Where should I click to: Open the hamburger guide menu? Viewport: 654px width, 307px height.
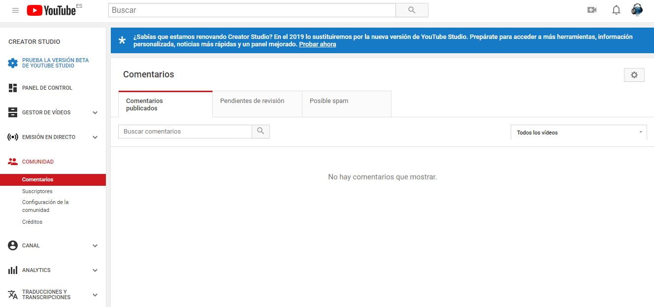pos(15,10)
